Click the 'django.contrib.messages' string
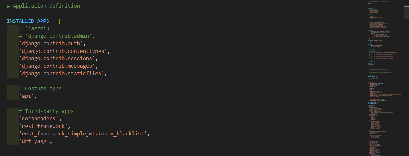 (57, 66)
